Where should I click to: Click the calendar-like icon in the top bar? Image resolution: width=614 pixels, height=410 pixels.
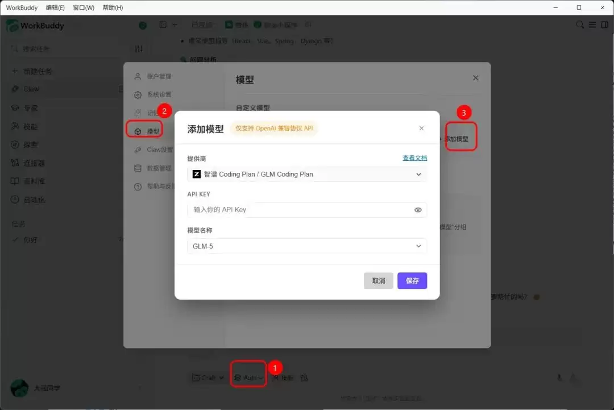coord(163,24)
